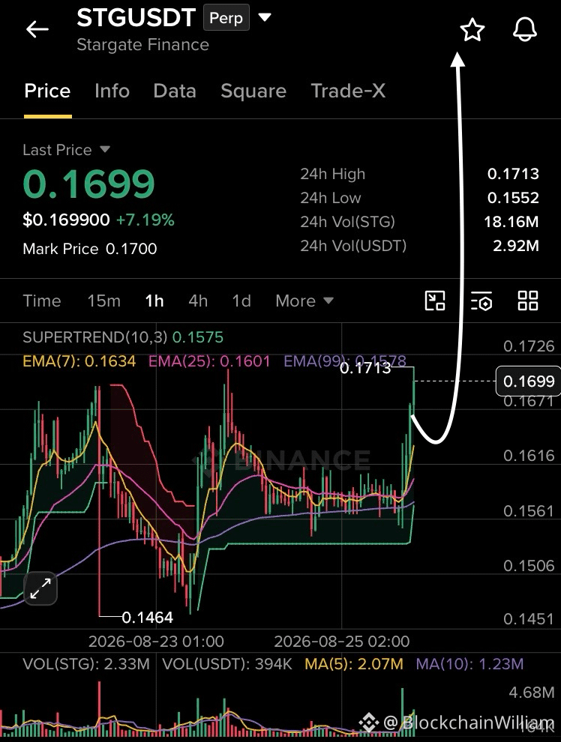The height and width of the screenshot is (742, 561).
Task: Tap the large 0.1699 last price
Action: (89, 184)
